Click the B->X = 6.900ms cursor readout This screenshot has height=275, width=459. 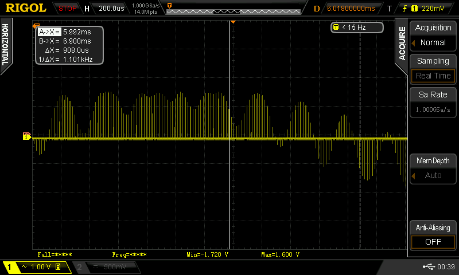coord(65,41)
